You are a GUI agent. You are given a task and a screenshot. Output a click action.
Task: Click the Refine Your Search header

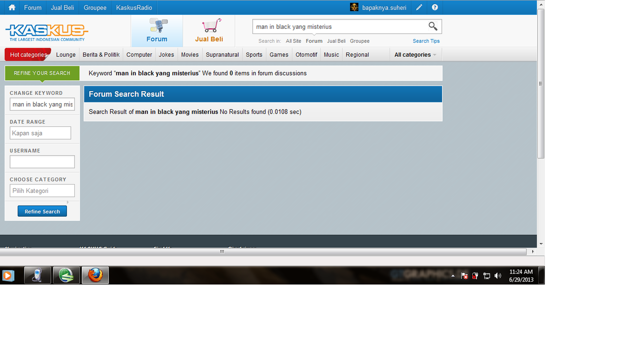point(42,73)
